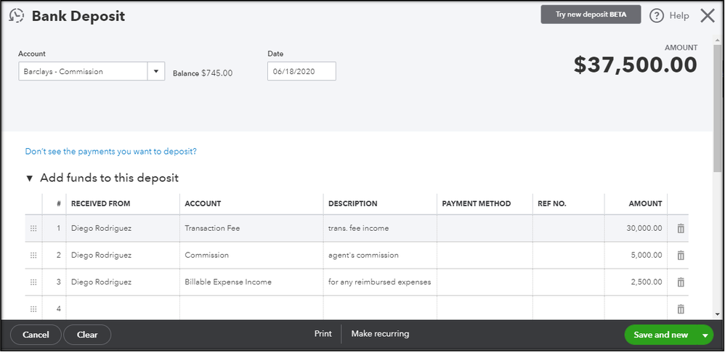
Task: Click the Clear button
Action: coord(87,335)
